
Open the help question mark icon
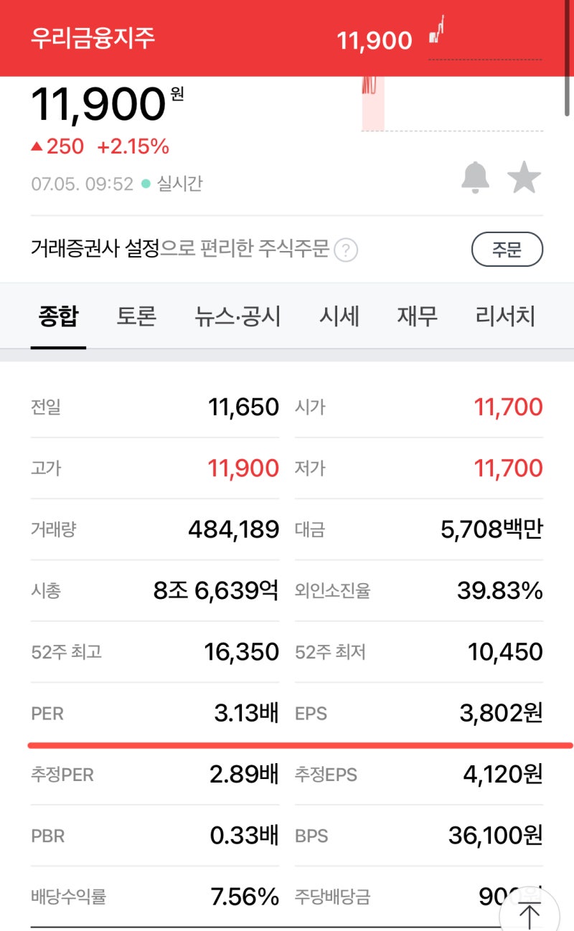(x=347, y=250)
